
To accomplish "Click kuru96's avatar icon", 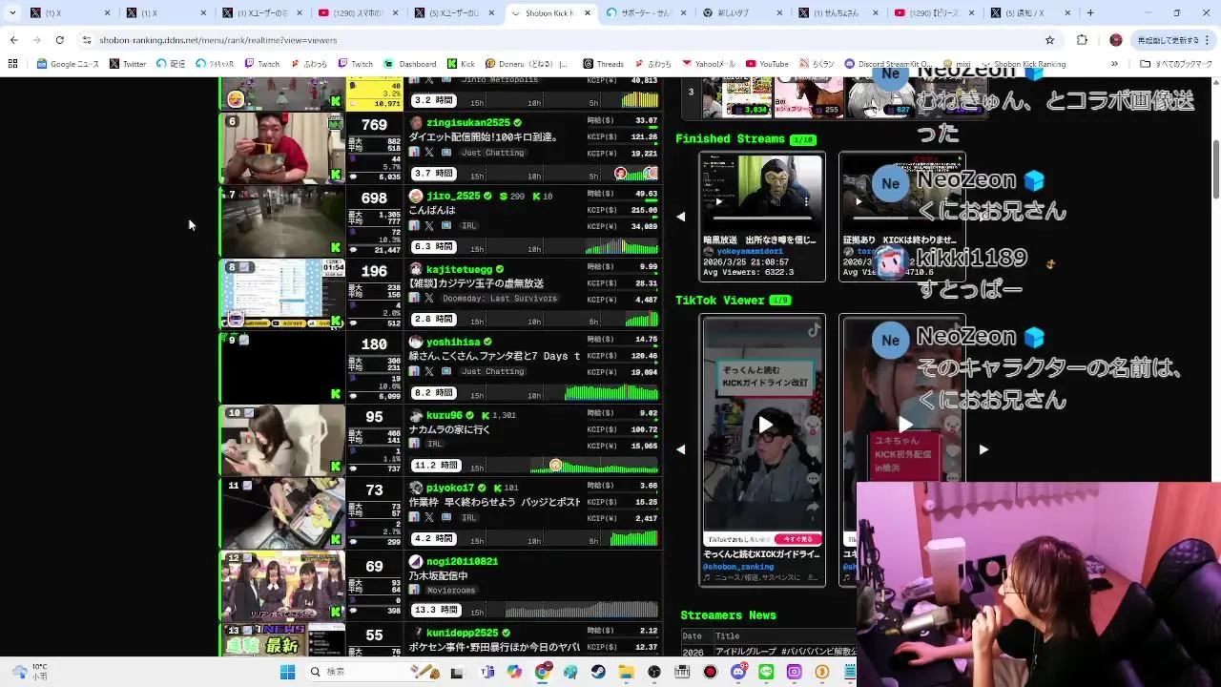I will (x=416, y=415).
